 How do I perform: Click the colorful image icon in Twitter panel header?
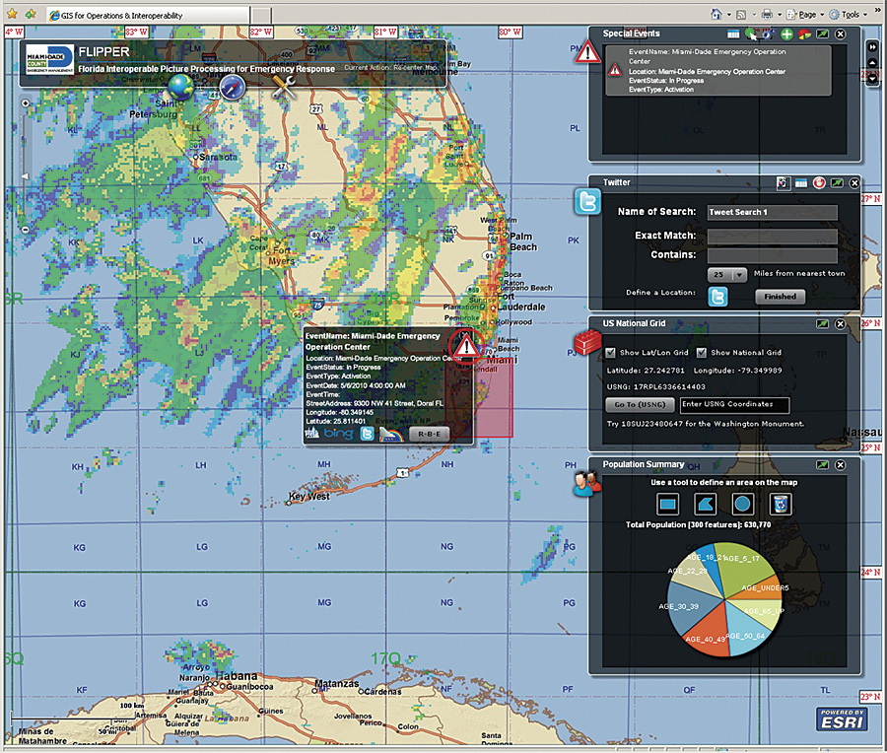783,183
